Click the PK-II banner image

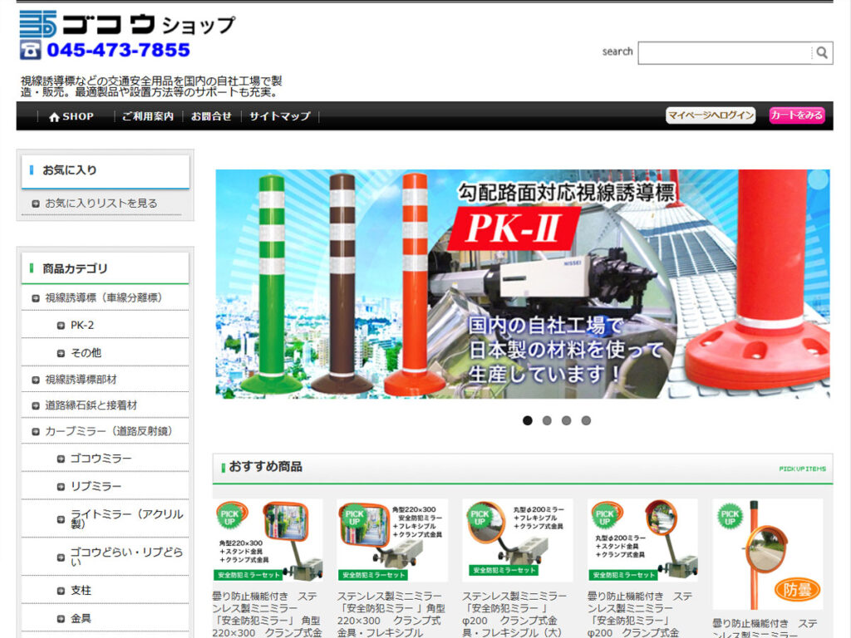point(522,284)
